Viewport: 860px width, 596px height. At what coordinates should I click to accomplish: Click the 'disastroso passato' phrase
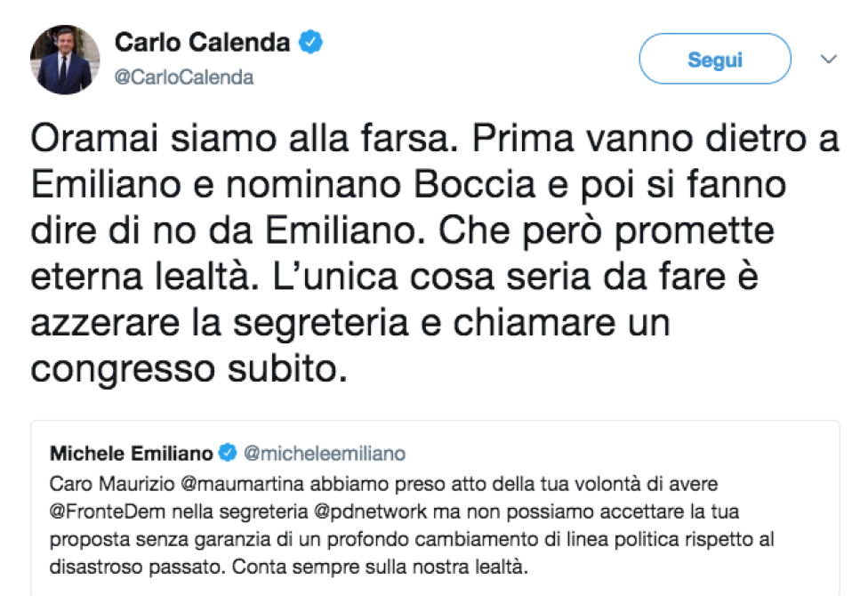click(x=137, y=567)
